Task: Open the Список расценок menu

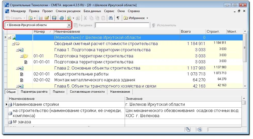Action: click(x=68, y=11)
